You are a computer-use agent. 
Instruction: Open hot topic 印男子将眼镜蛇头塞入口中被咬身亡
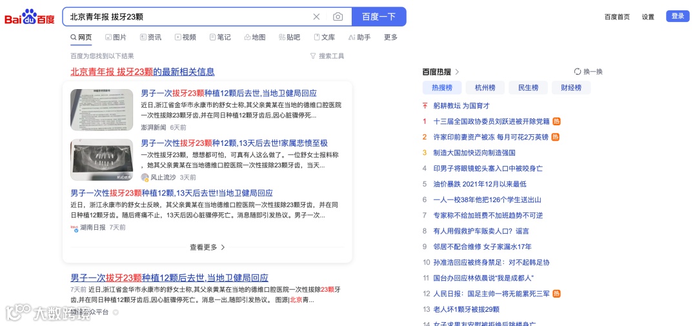click(x=488, y=168)
